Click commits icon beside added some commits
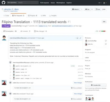Viewport: 110px width, 102px height. [x=10, y=62]
